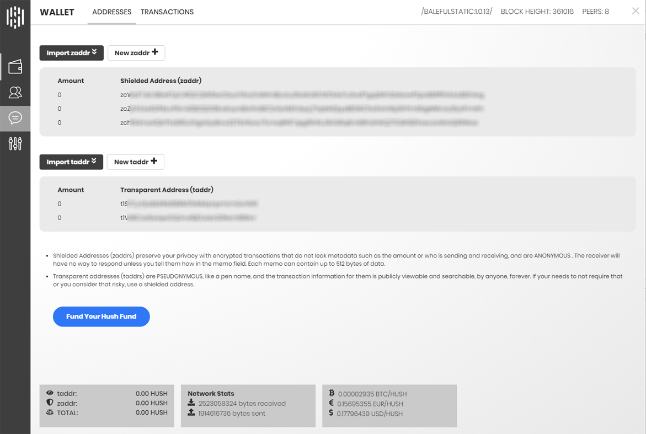
Task: Select the shielded address starting with zch
Action: [x=299, y=123]
